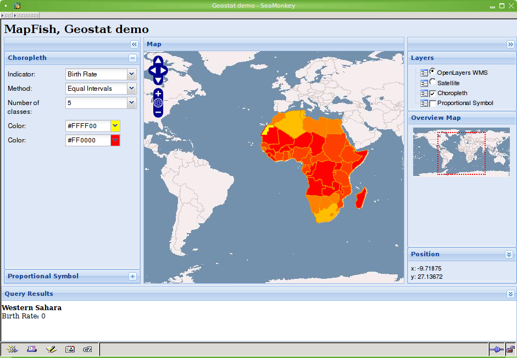
Task: Pan the map down with the south arrow
Action: click(x=158, y=81)
